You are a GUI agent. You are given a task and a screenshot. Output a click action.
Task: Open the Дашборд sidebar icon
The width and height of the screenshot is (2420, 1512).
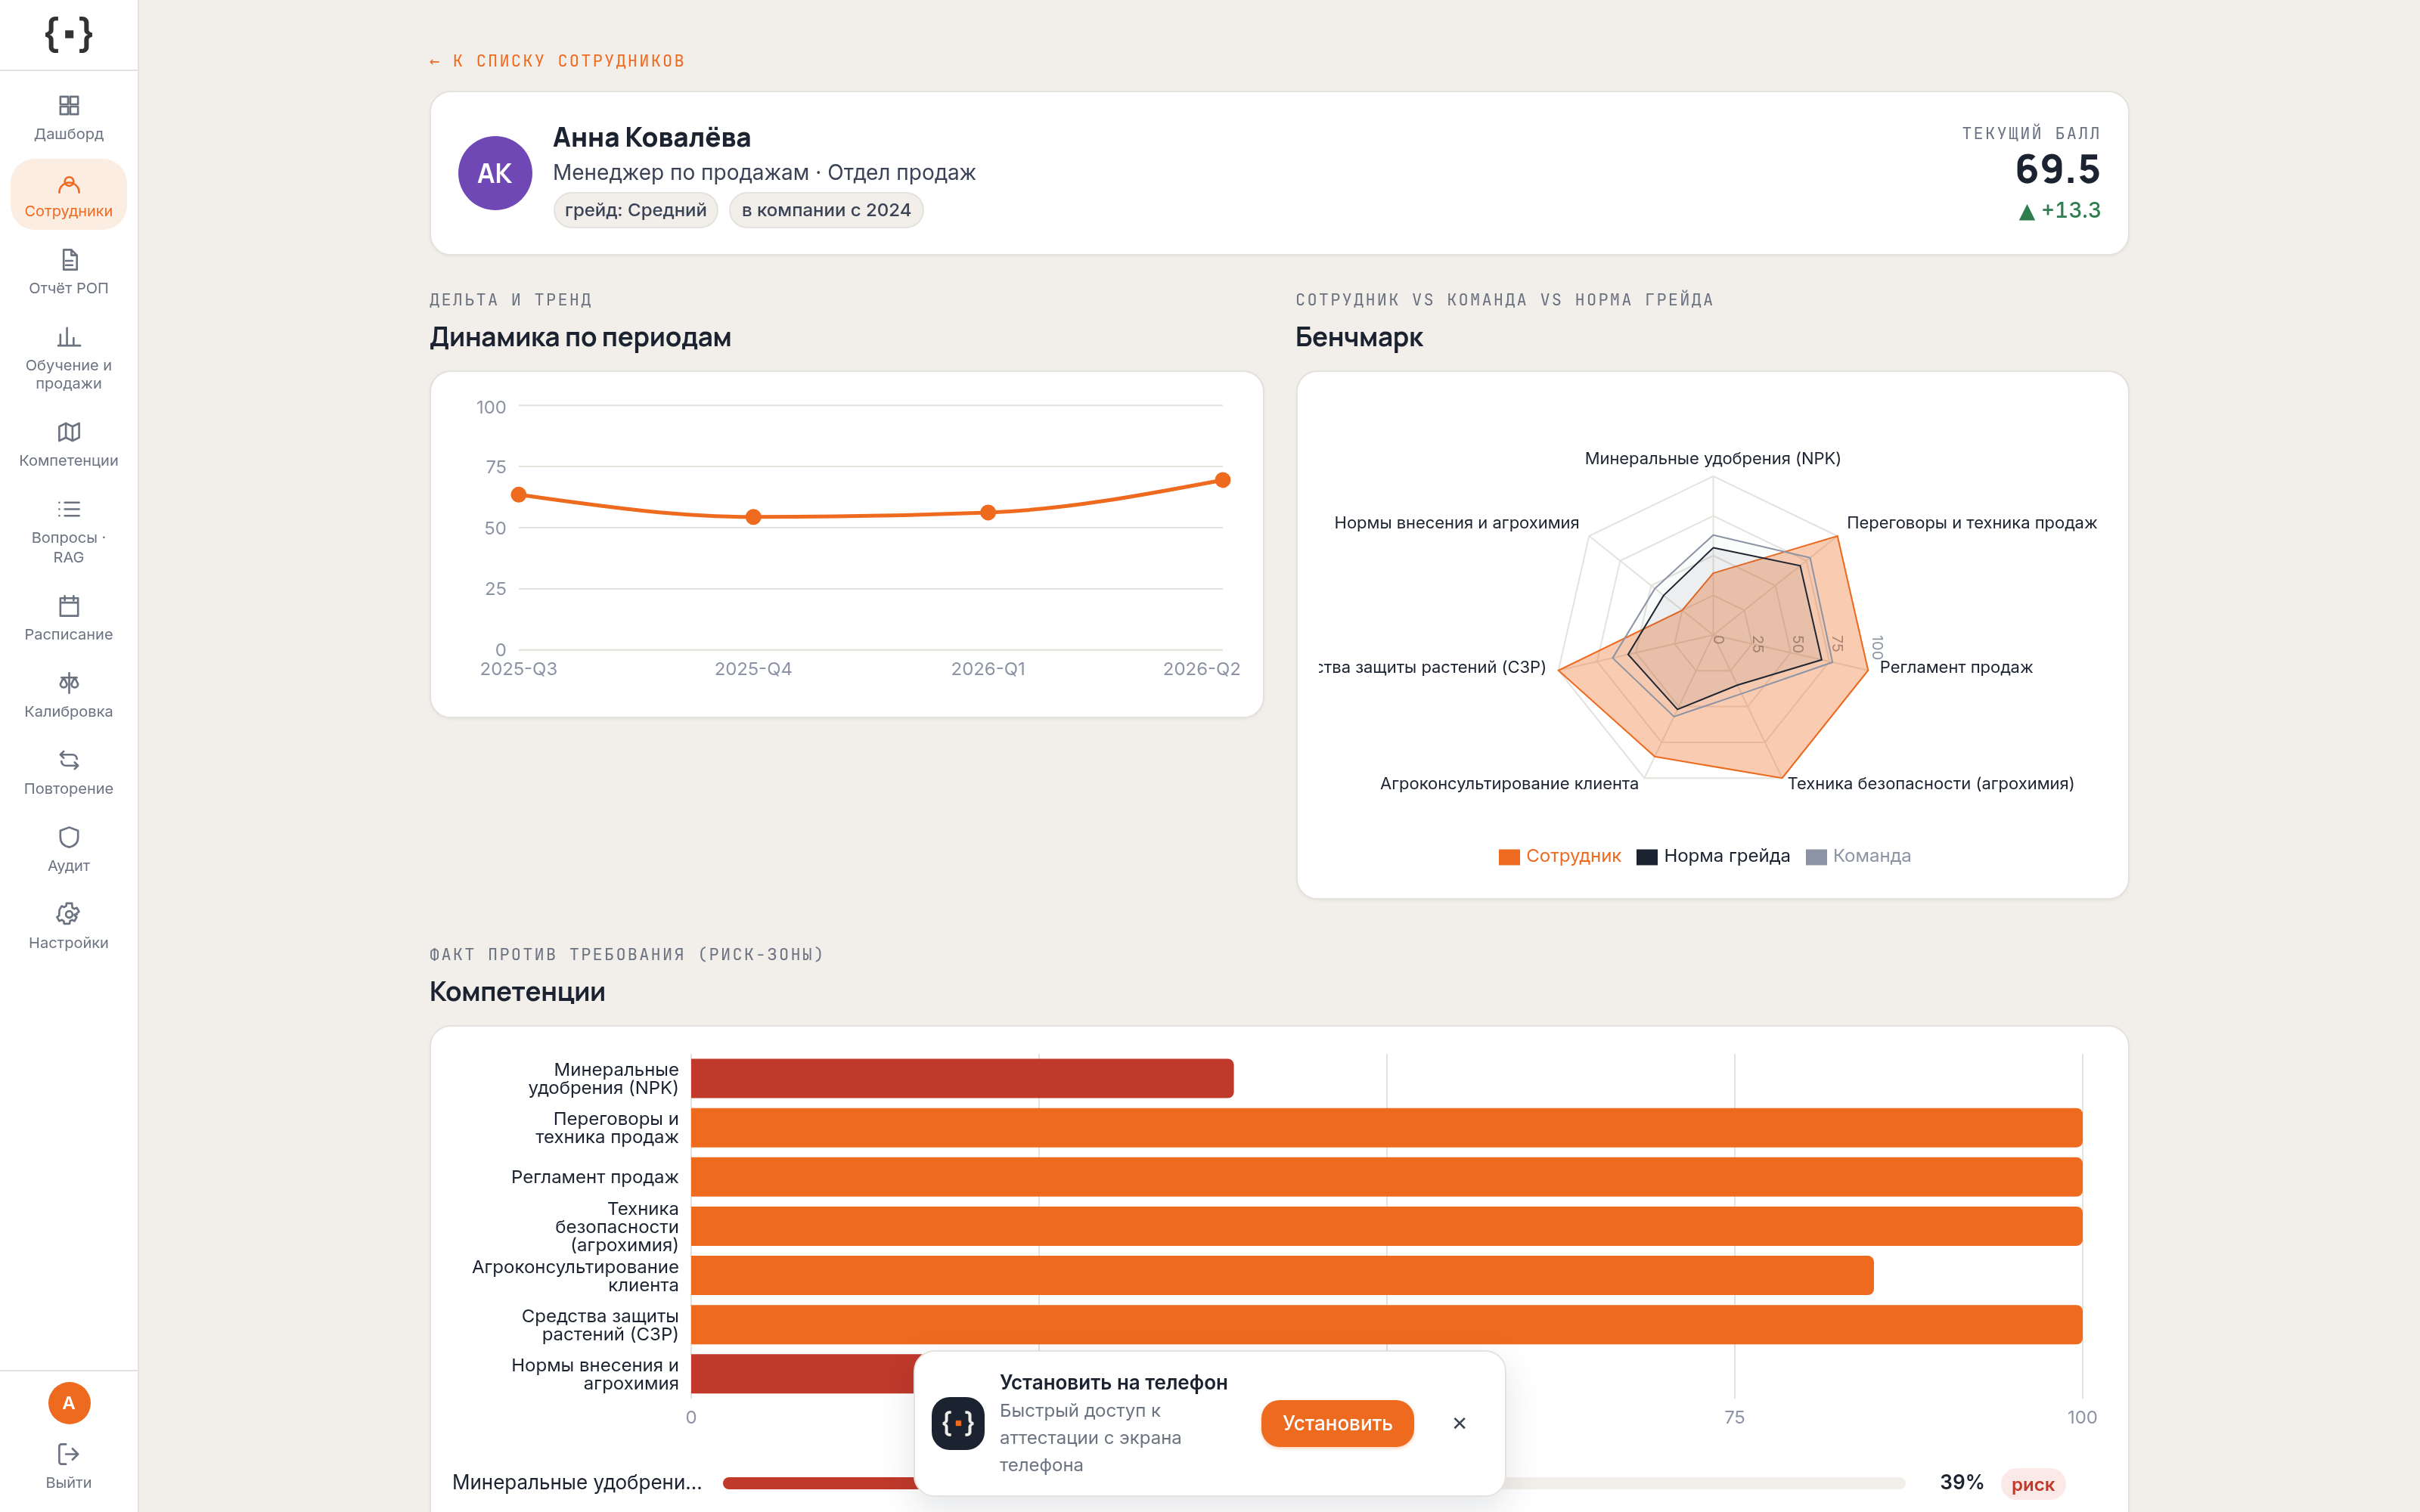(x=68, y=105)
